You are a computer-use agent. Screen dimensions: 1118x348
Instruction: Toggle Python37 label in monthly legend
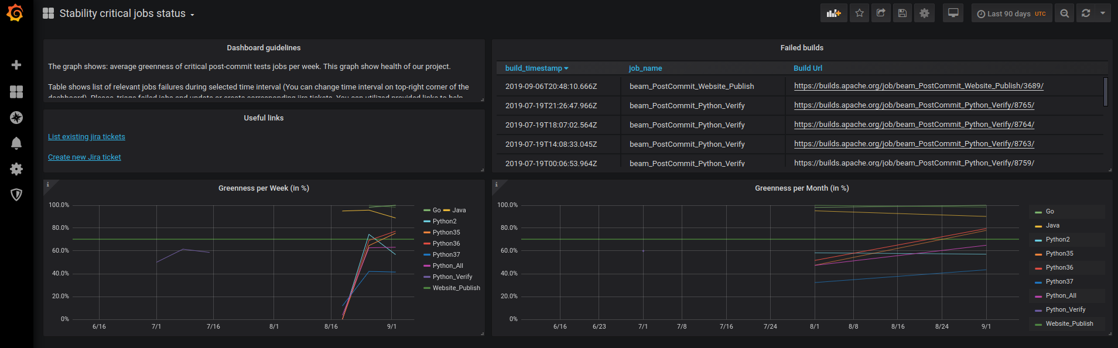(1059, 282)
